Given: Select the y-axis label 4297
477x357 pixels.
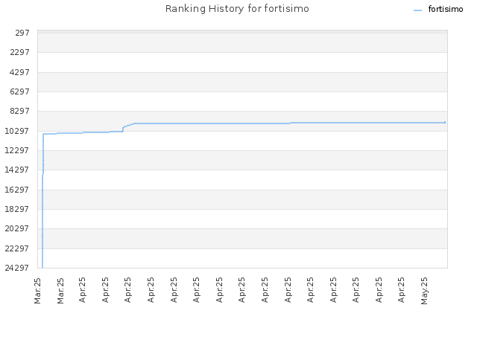Looking at the screenshot, I should pos(20,72).
